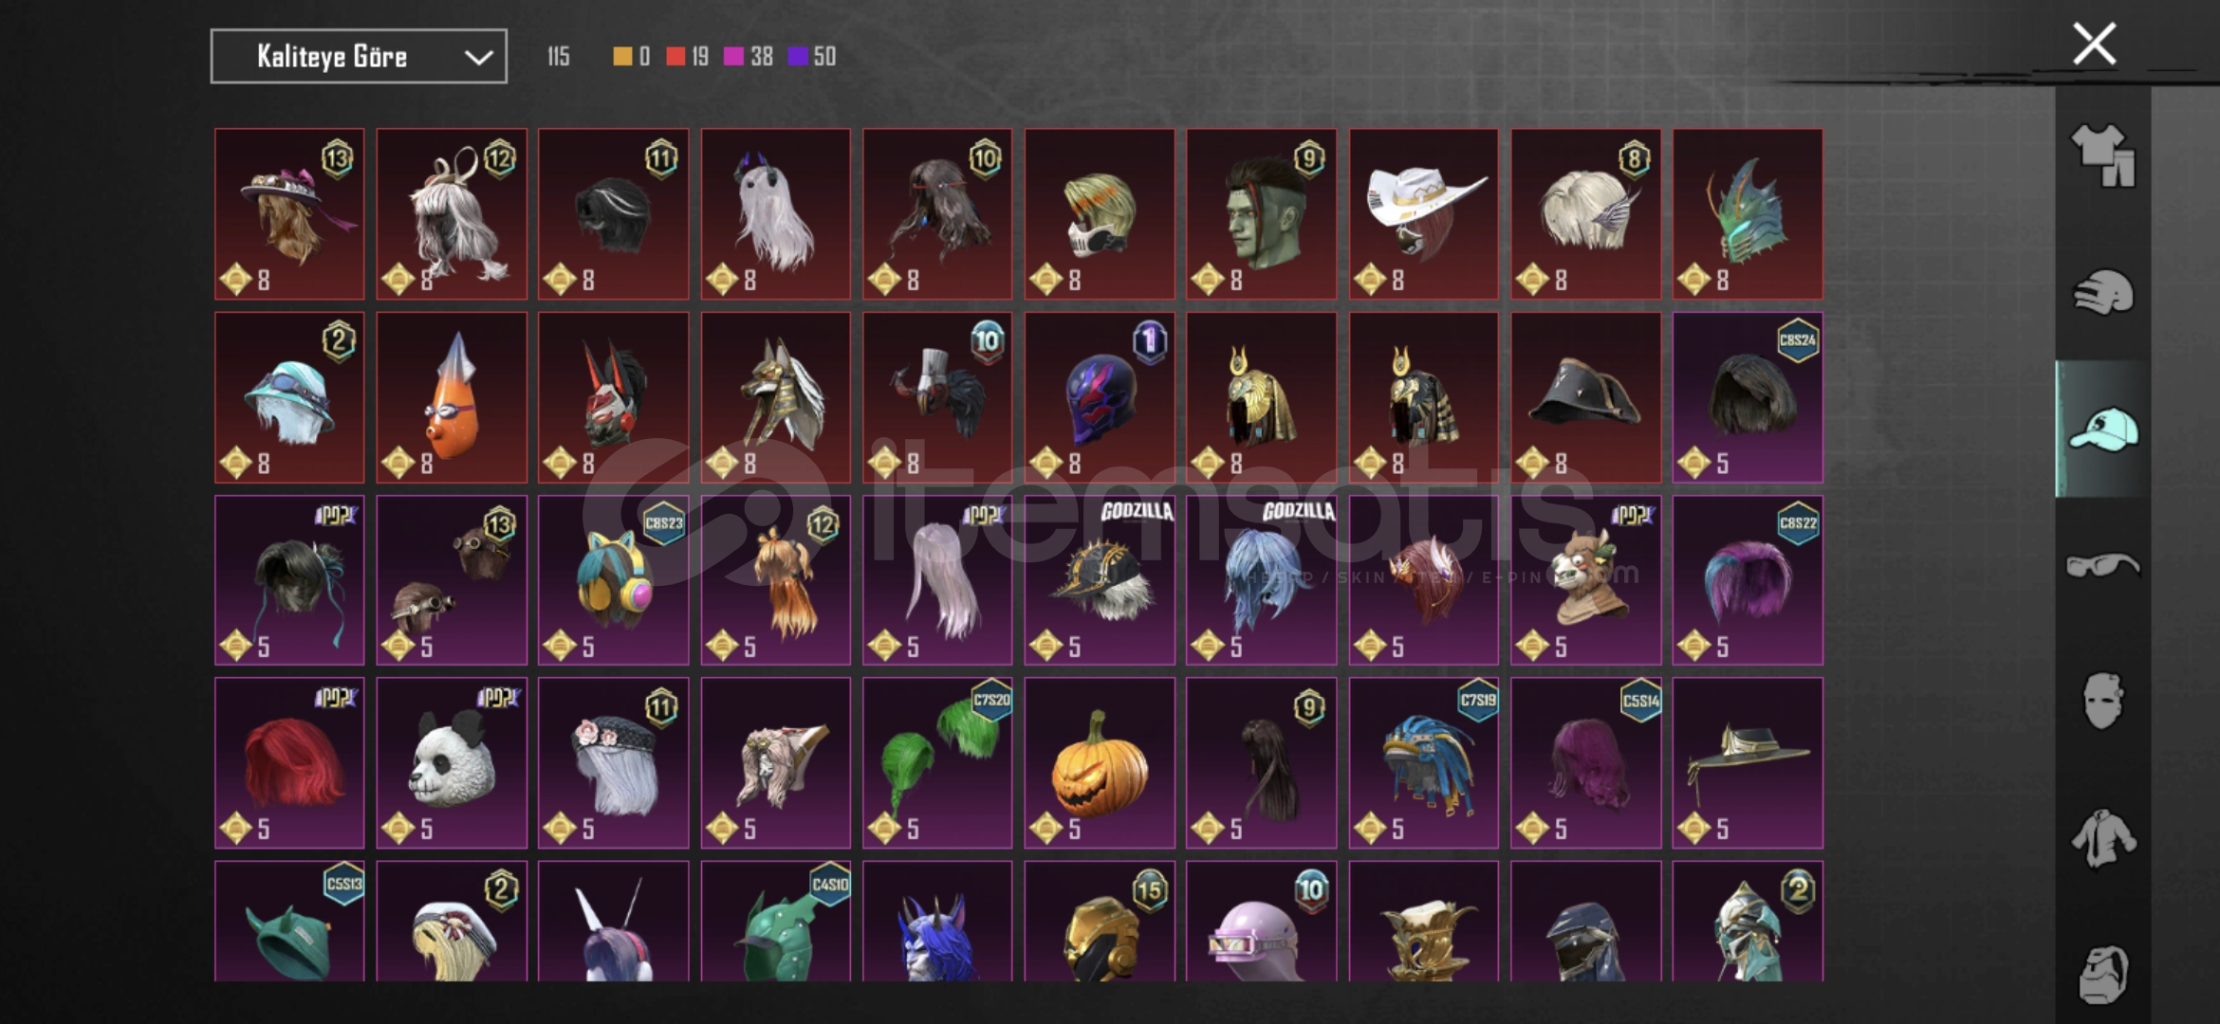Image resolution: width=2220 pixels, height=1024 pixels.
Task: Select the Godzilla black cap item
Action: click(1100, 580)
